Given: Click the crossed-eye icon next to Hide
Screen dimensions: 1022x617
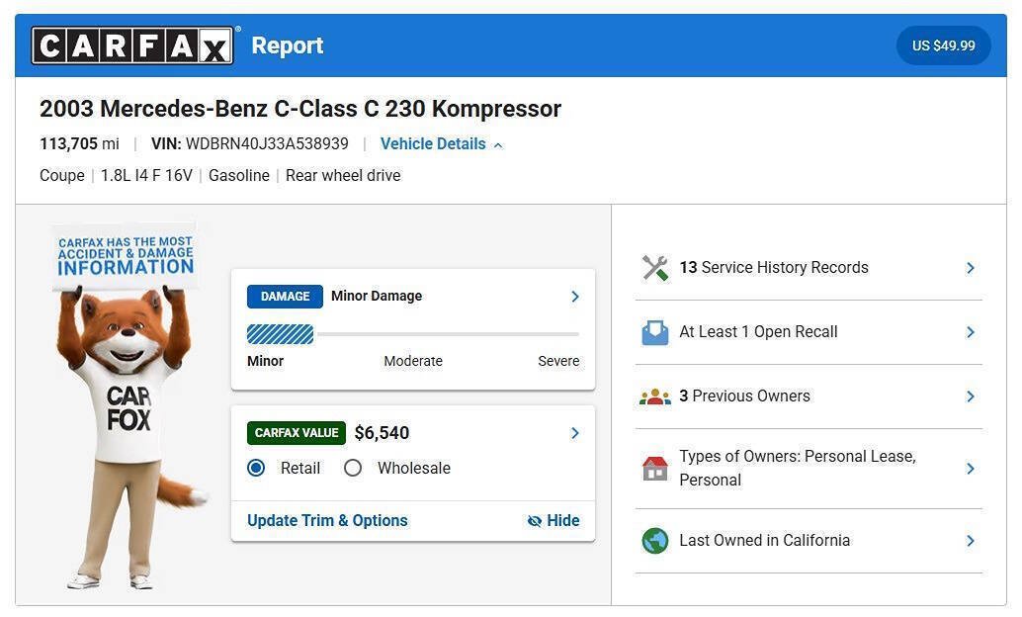Looking at the screenshot, I should click(x=535, y=520).
